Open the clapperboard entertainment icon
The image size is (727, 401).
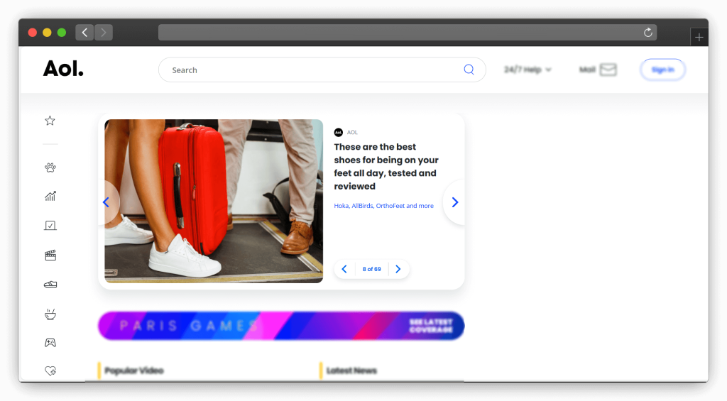(50, 255)
